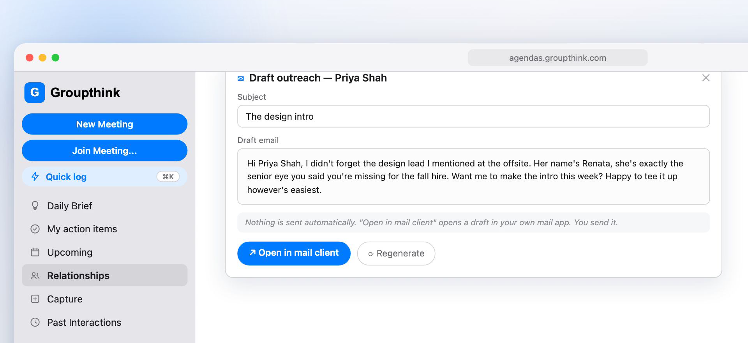
Task: Regenerate the draft email
Action: coord(396,253)
